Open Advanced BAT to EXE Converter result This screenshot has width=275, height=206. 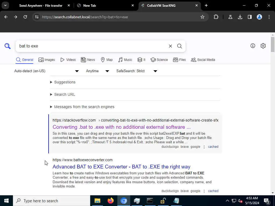pos(121,167)
